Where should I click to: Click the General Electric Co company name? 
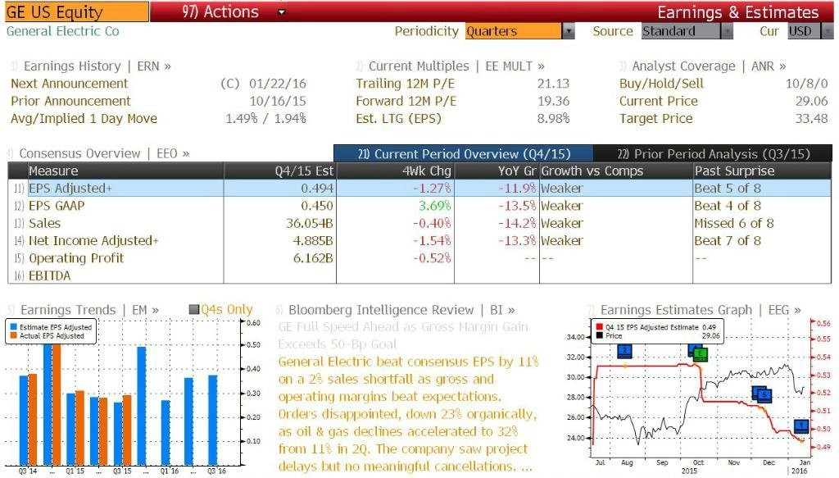coord(62,31)
